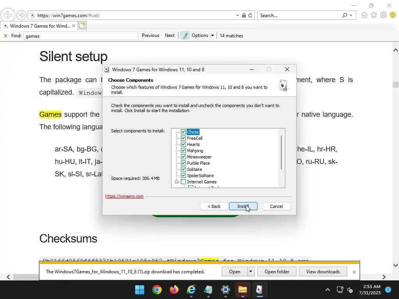
Task: Click the horizontal scroll left arrow
Action: coord(8,277)
